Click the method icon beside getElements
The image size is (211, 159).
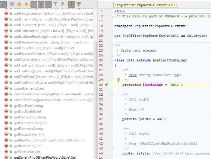click(6, 129)
